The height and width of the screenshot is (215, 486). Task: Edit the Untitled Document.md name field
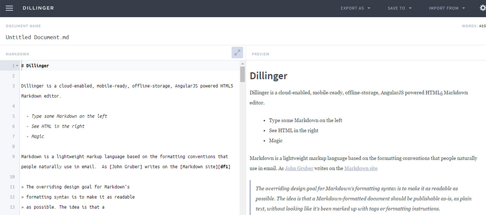37,37
